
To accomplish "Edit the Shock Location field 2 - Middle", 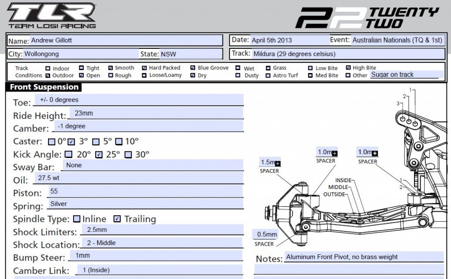I will click(x=162, y=243).
